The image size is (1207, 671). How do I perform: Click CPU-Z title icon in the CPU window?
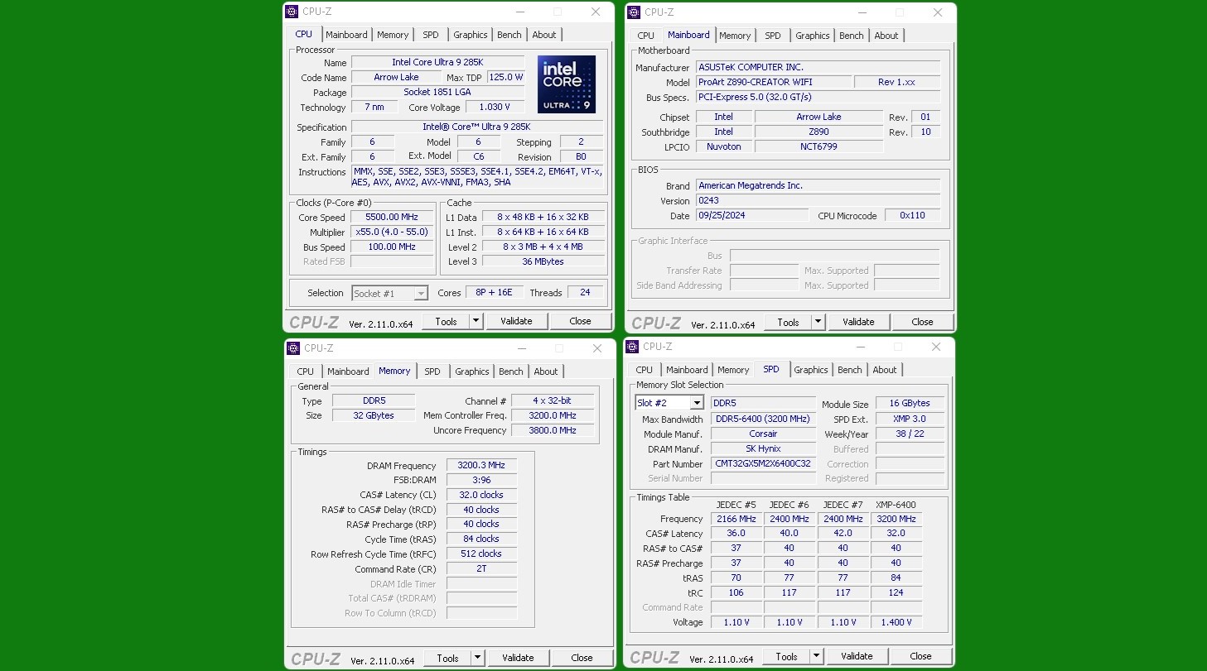click(292, 12)
